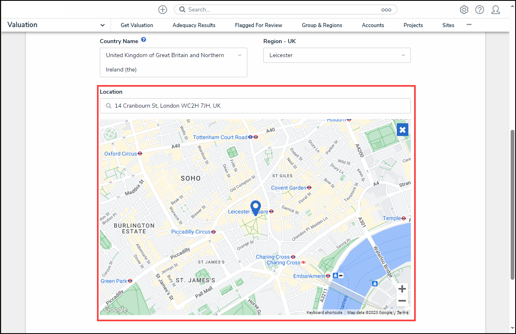Click the plus create new icon
The height and width of the screenshot is (334, 516).
[x=163, y=9]
